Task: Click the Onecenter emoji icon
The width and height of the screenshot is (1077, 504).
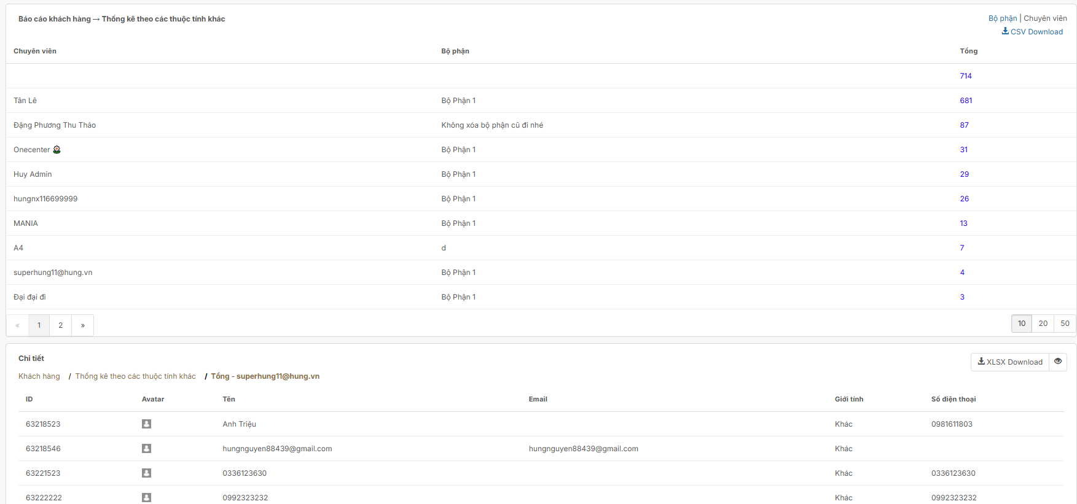Action: [x=57, y=150]
